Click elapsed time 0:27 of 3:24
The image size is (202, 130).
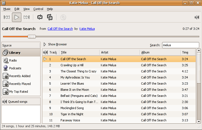[191, 29]
